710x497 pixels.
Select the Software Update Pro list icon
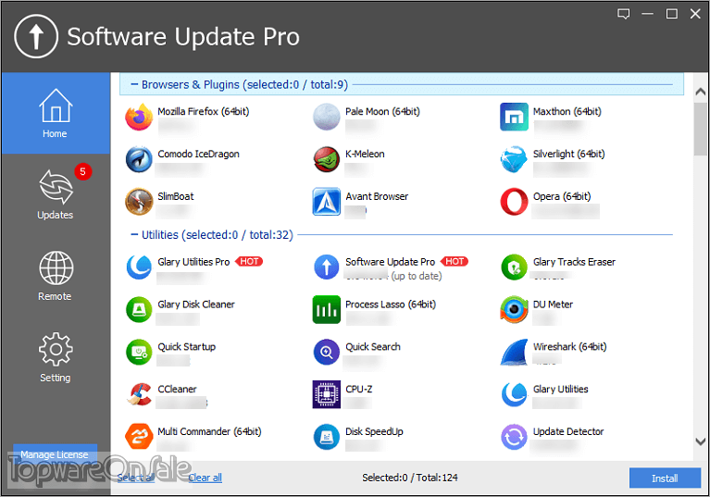[x=326, y=267]
